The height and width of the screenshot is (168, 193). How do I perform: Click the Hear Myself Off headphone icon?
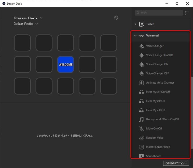pyautogui.click(x=141, y=110)
